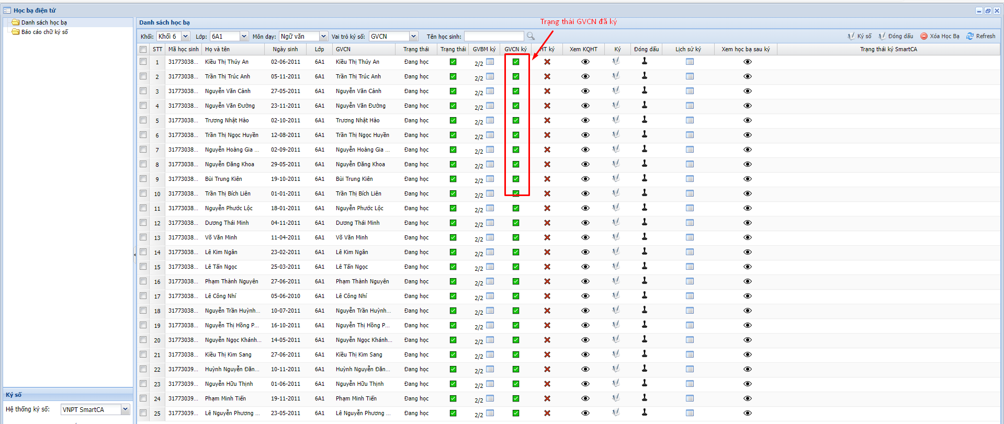The width and height of the screenshot is (1004, 424).
Task: View signed record for Trương Nhật Hào
Action: [x=747, y=120]
